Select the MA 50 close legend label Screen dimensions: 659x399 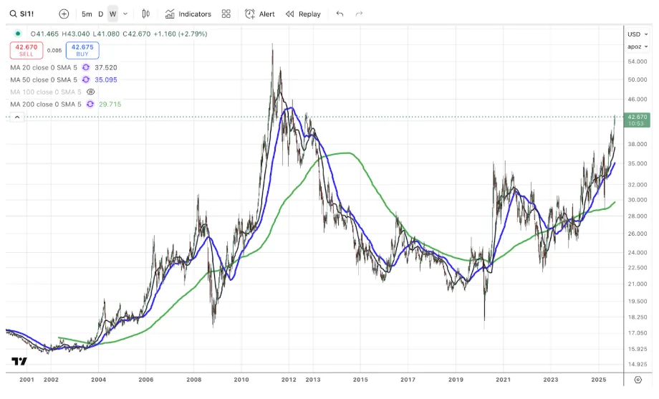point(44,80)
